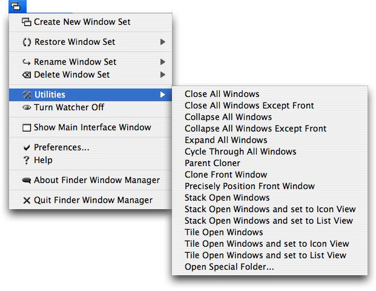Choose Quit Finder Window Manager
Viewport: 376px width, 291px height.
[x=91, y=200]
